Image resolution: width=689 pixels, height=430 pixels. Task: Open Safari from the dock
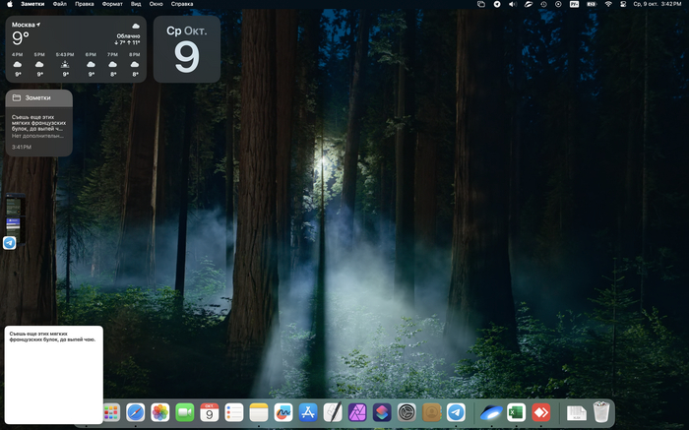click(135, 413)
